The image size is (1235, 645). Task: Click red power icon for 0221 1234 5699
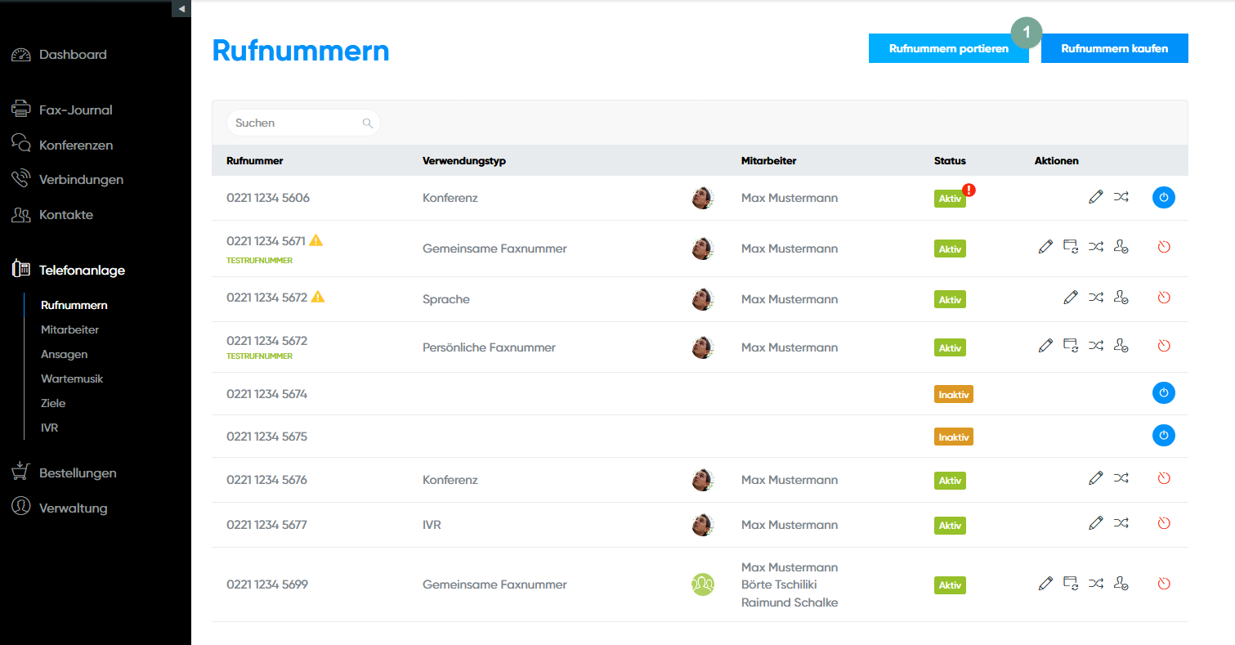(1164, 584)
